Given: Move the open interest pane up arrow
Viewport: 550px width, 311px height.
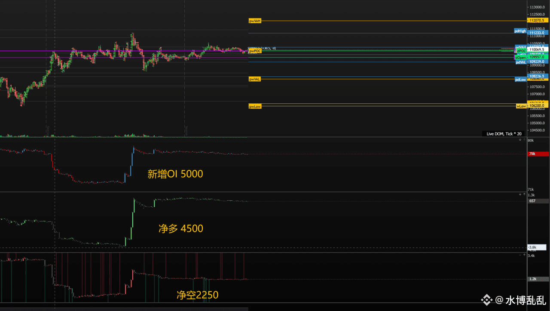Looking at the screenshot, I should tap(524, 140).
